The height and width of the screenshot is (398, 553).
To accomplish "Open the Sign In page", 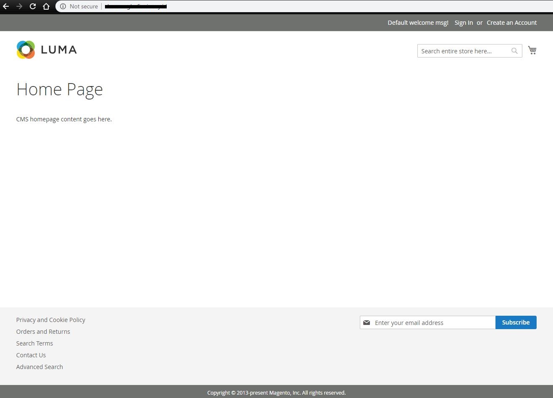I will [x=464, y=23].
